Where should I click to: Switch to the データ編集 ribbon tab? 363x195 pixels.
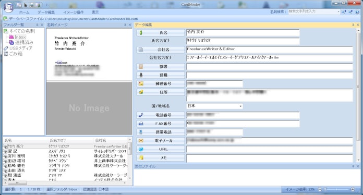tap(46, 13)
